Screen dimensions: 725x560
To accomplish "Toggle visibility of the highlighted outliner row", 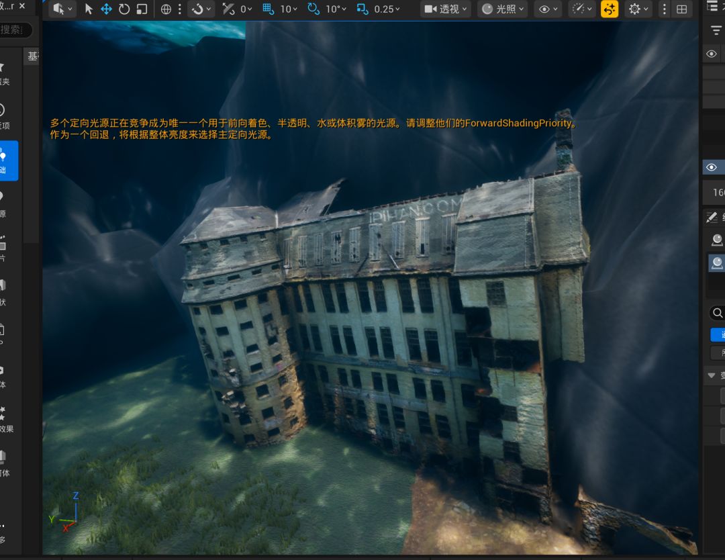I will [712, 167].
